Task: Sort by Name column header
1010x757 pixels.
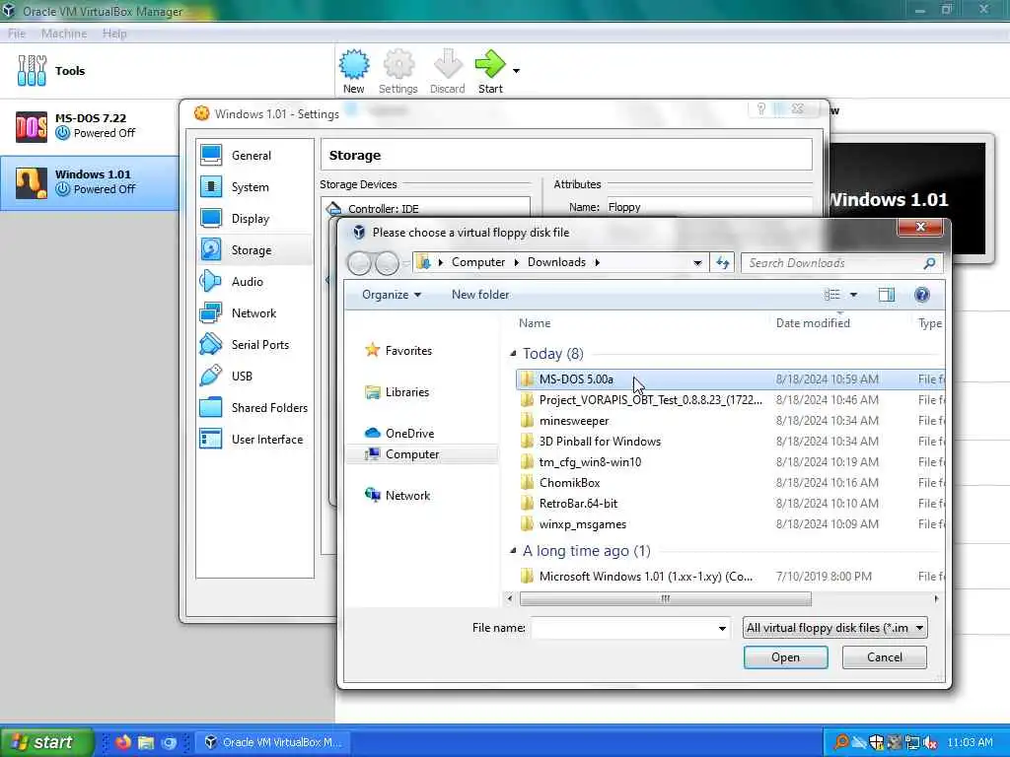Action: tap(534, 323)
